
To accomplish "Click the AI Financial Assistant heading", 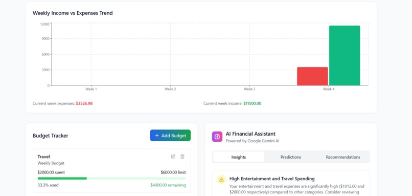I will point(250,134).
